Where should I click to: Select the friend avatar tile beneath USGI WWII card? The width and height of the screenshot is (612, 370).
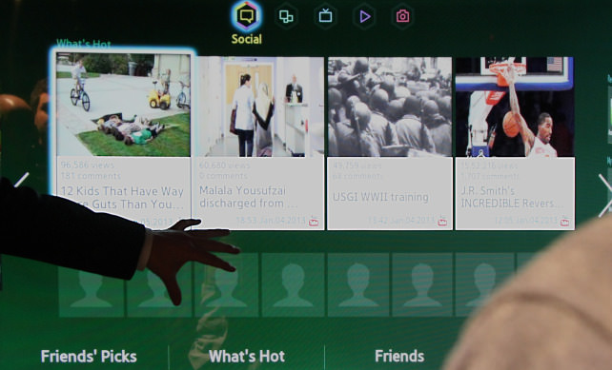358,284
